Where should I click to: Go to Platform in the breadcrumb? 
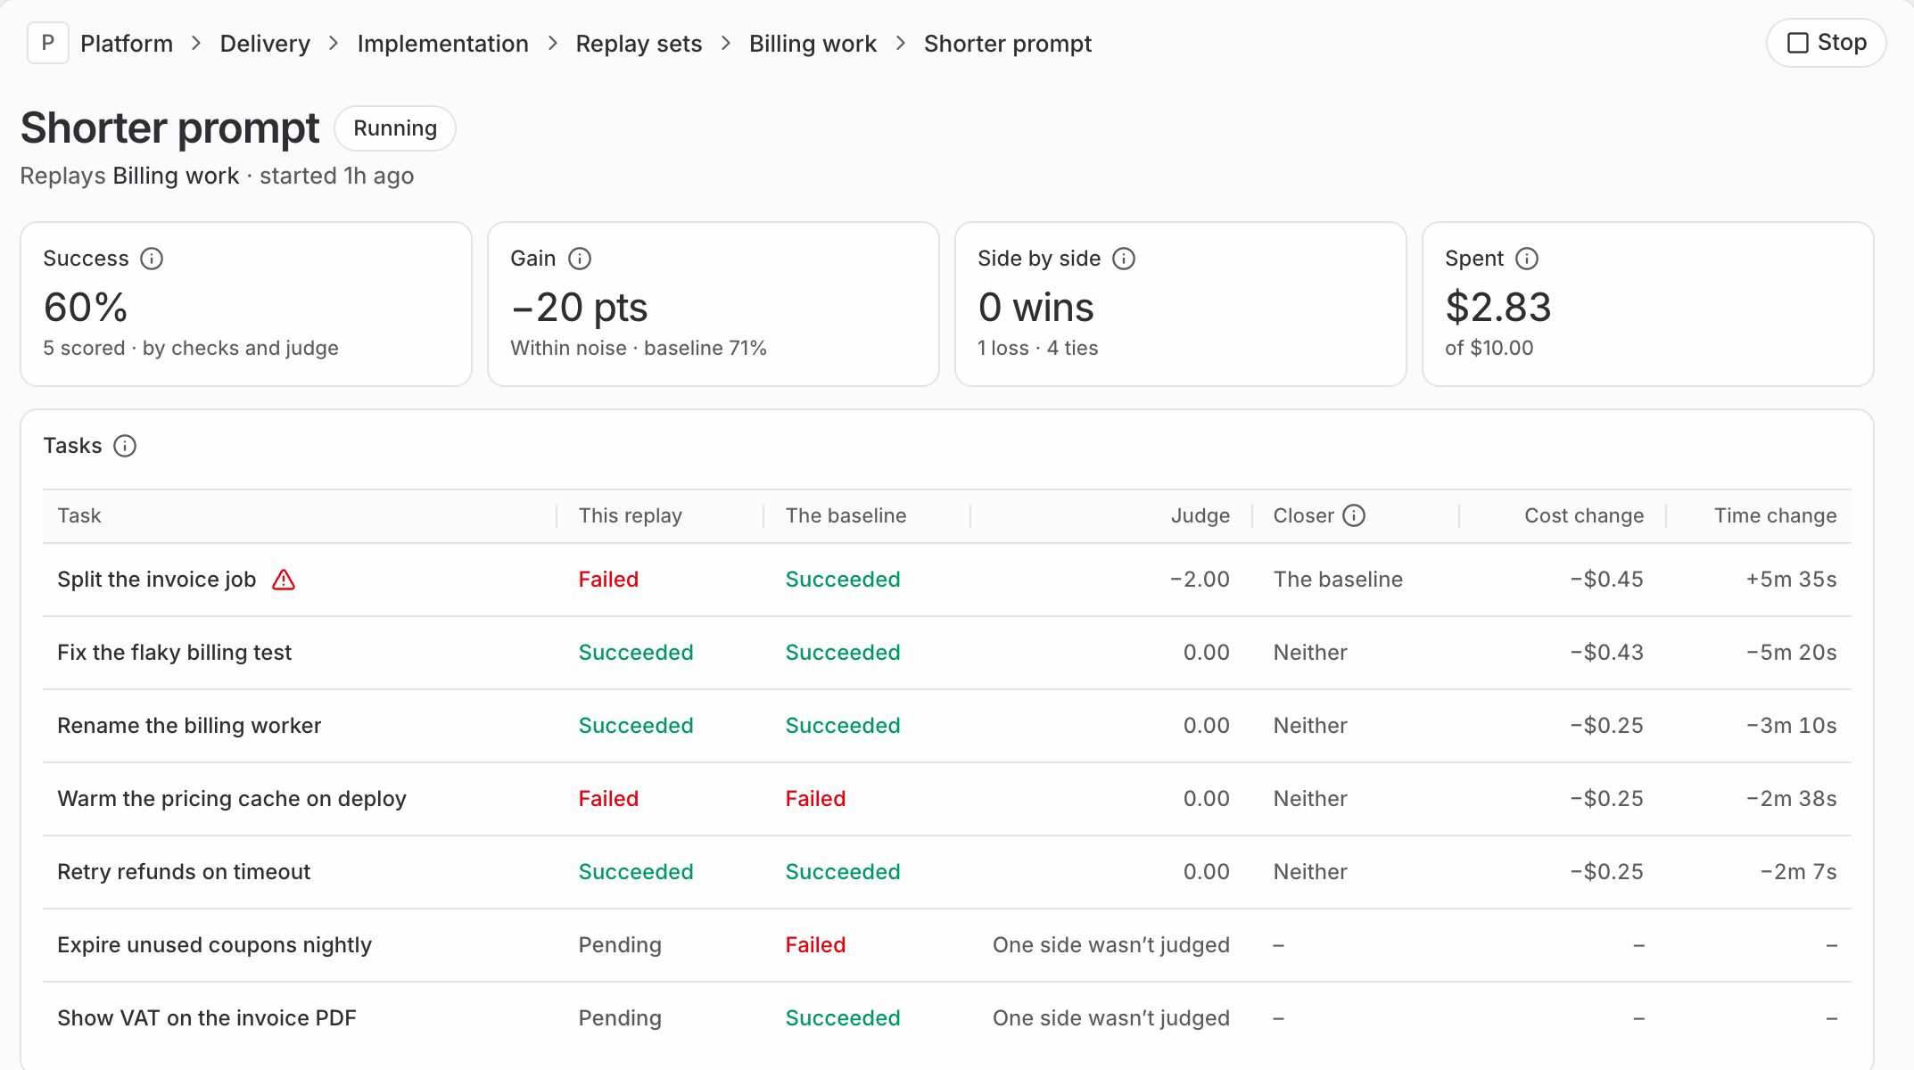point(127,44)
